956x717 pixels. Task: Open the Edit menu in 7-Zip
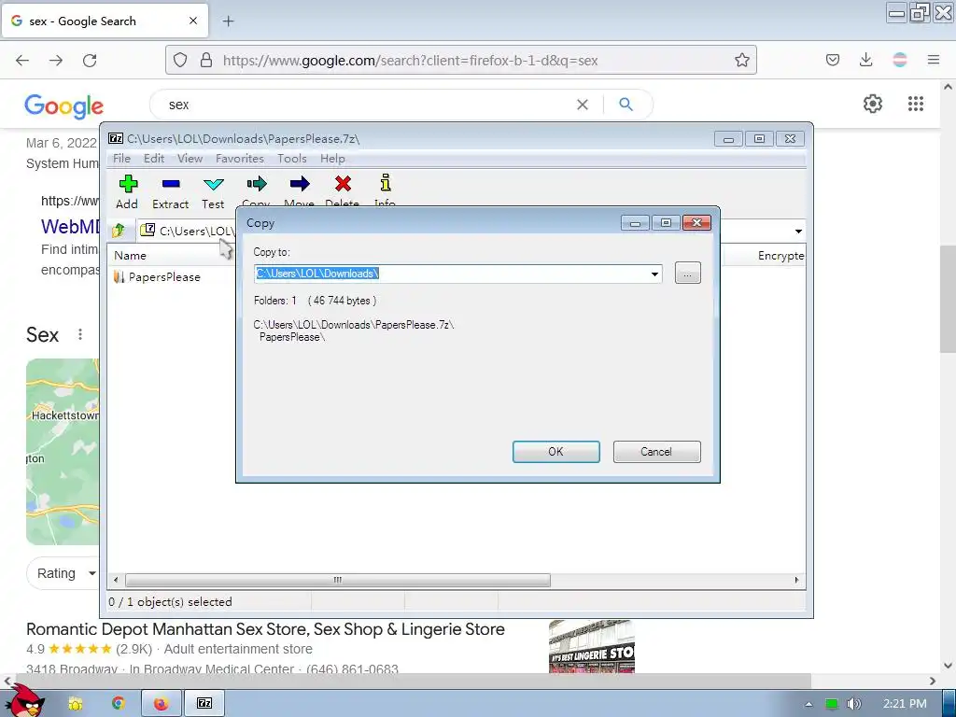tap(154, 159)
